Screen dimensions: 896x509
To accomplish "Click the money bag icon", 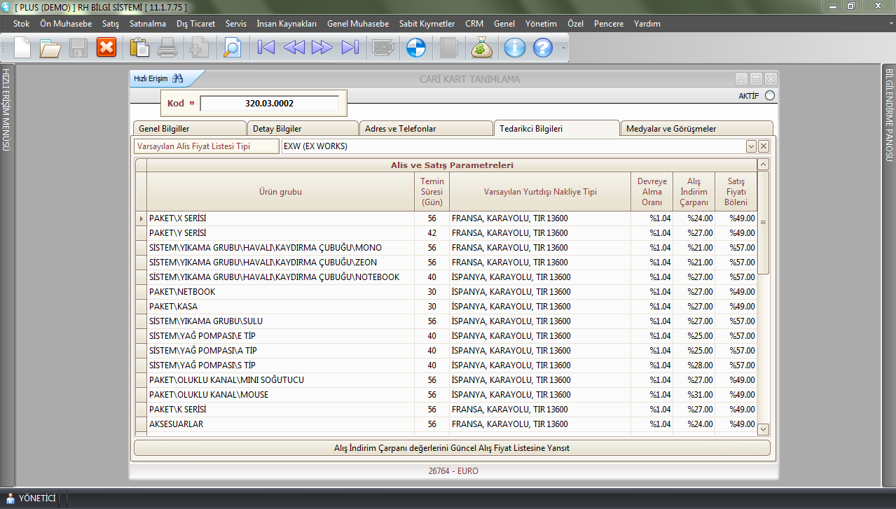I will [482, 48].
